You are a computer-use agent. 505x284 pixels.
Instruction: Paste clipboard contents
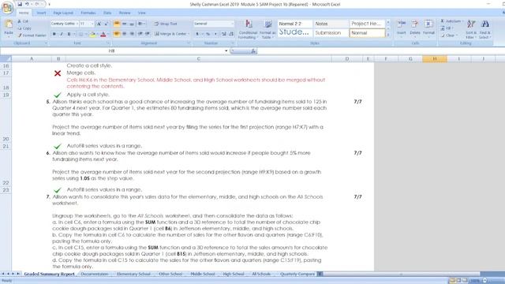[9, 27]
